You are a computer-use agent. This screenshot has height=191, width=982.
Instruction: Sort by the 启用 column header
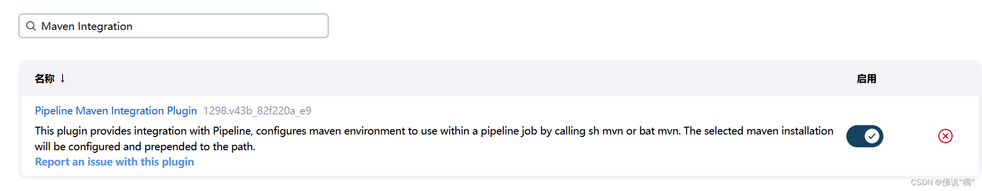tap(866, 79)
